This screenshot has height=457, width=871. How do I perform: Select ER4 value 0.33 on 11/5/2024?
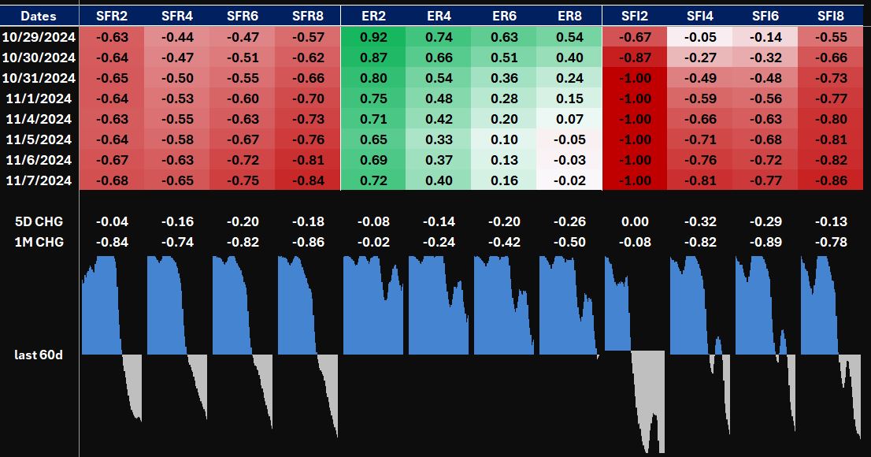(439, 139)
